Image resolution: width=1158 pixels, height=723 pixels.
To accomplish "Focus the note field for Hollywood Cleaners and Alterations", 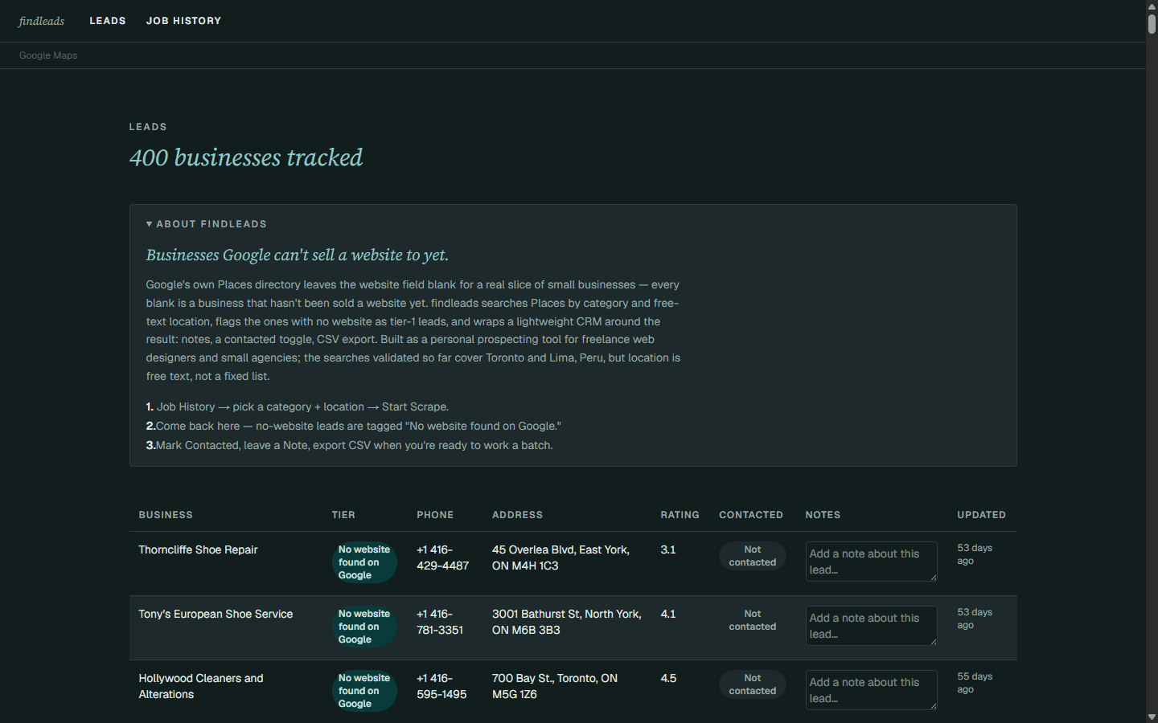I will [x=872, y=690].
